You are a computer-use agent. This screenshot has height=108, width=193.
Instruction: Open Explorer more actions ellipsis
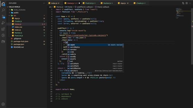click(44, 3)
